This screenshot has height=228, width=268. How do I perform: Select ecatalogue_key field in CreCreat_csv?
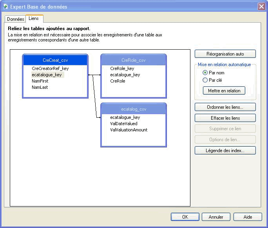tap(47, 75)
